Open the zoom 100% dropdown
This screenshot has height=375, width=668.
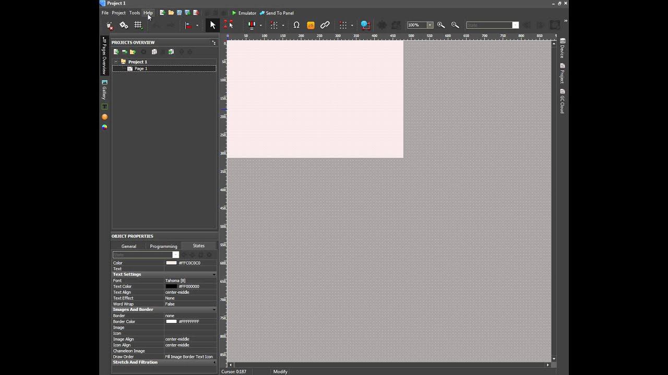430,25
